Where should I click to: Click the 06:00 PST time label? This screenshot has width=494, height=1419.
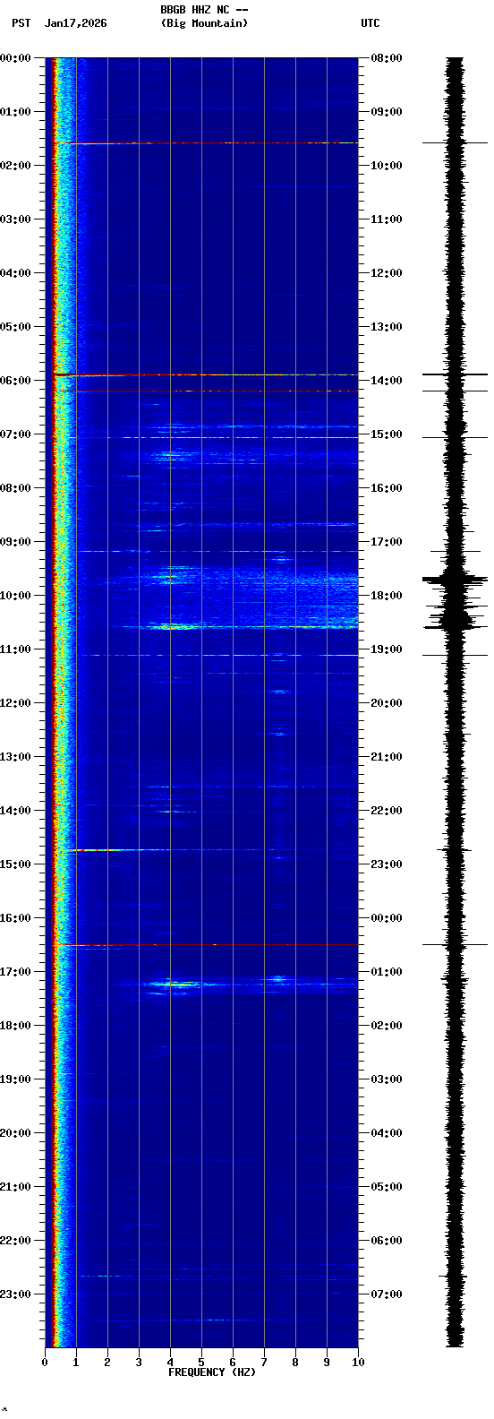(x=16, y=381)
